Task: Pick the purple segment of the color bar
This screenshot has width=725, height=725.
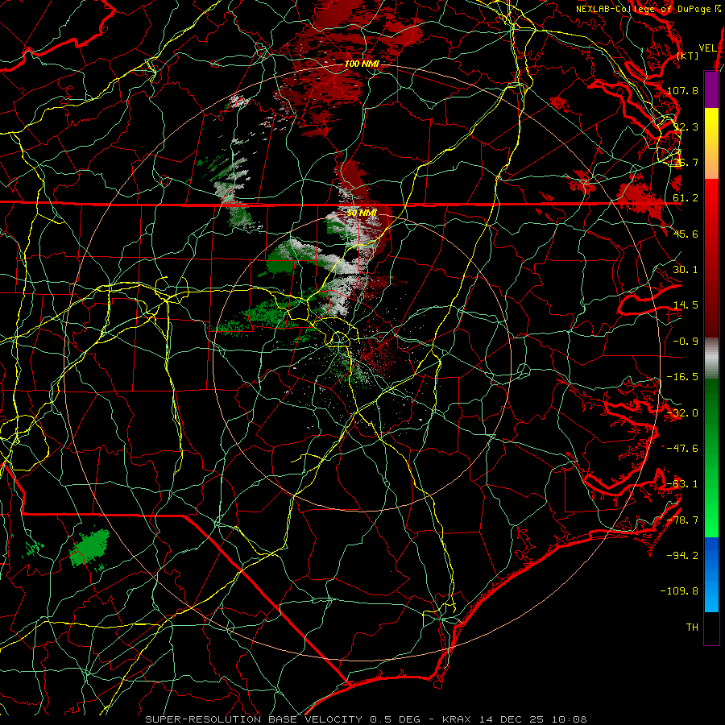Action: click(711, 89)
